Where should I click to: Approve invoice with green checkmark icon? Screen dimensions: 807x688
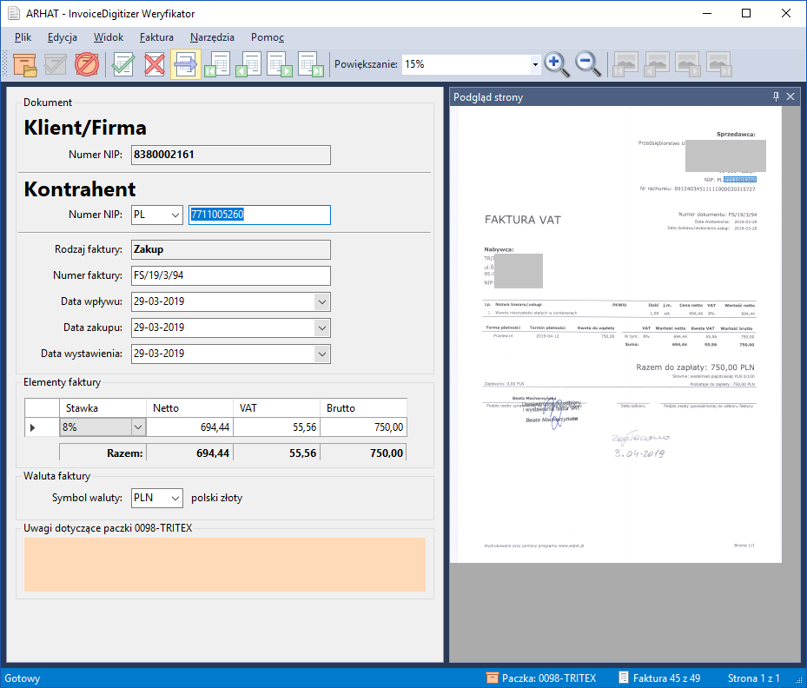(123, 64)
